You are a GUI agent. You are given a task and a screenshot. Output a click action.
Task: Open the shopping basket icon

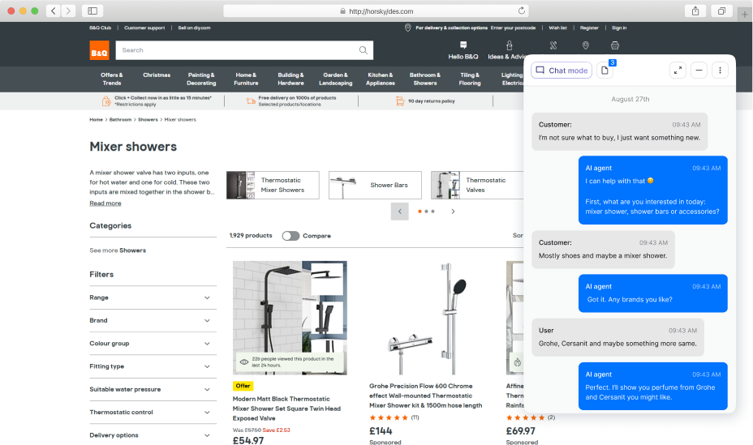(615, 45)
